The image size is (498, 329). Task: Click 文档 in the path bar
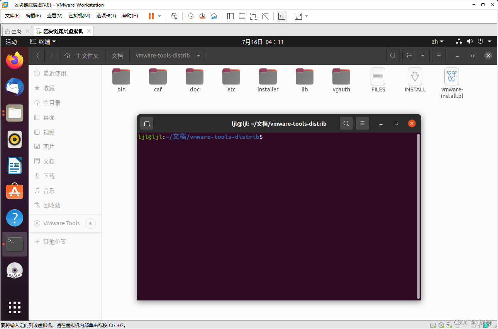(117, 56)
